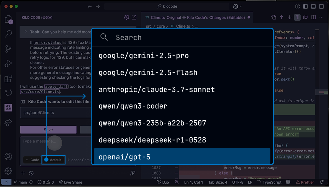
Task: Choose qwen/qwen3-235b-a22b-2507 model
Action: pyautogui.click(x=182, y=123)
